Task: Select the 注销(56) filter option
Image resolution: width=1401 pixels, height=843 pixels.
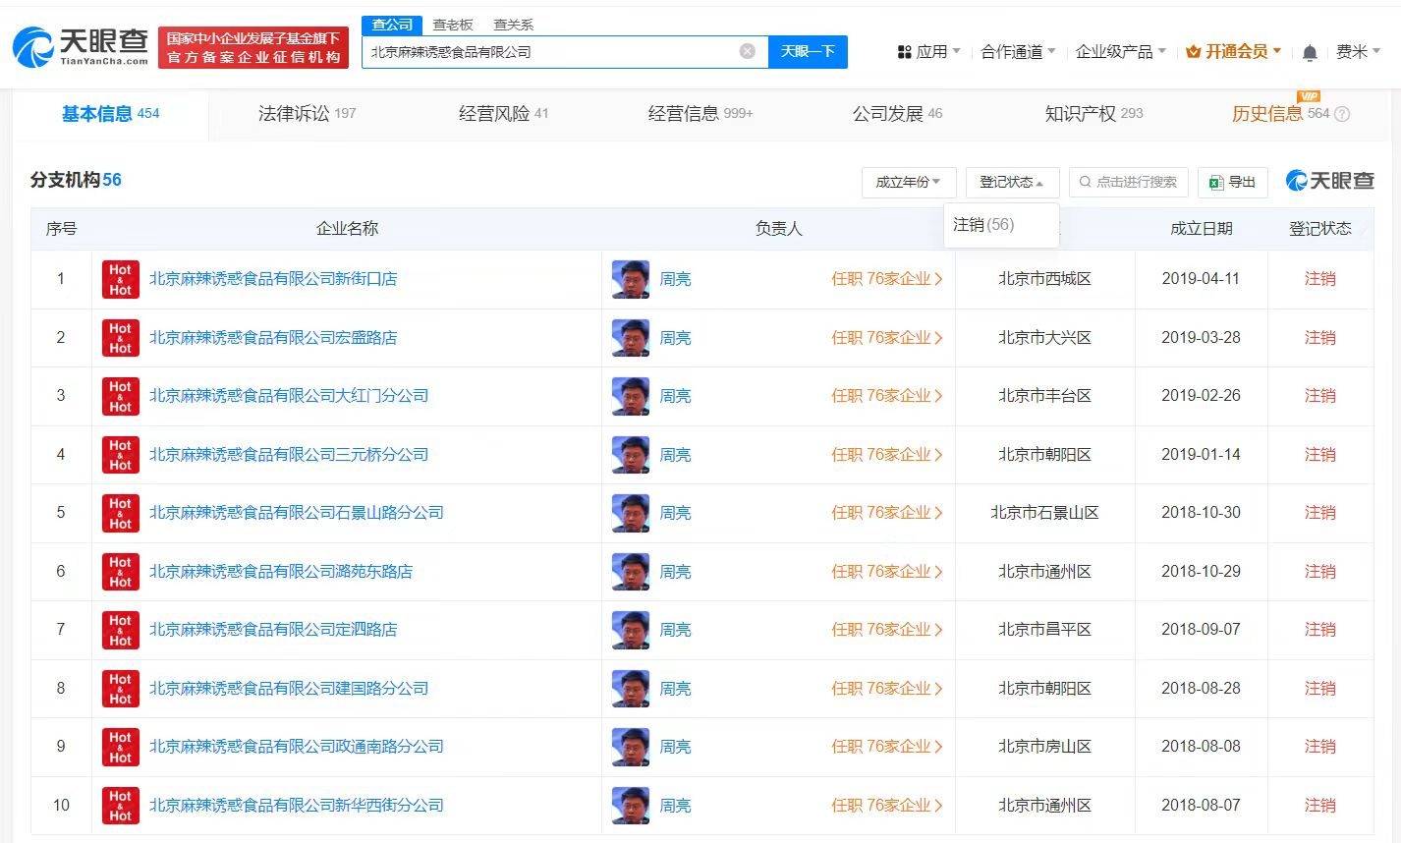Action: [982, 224]
